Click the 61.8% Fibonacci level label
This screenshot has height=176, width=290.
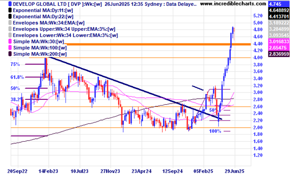point(17,77)
